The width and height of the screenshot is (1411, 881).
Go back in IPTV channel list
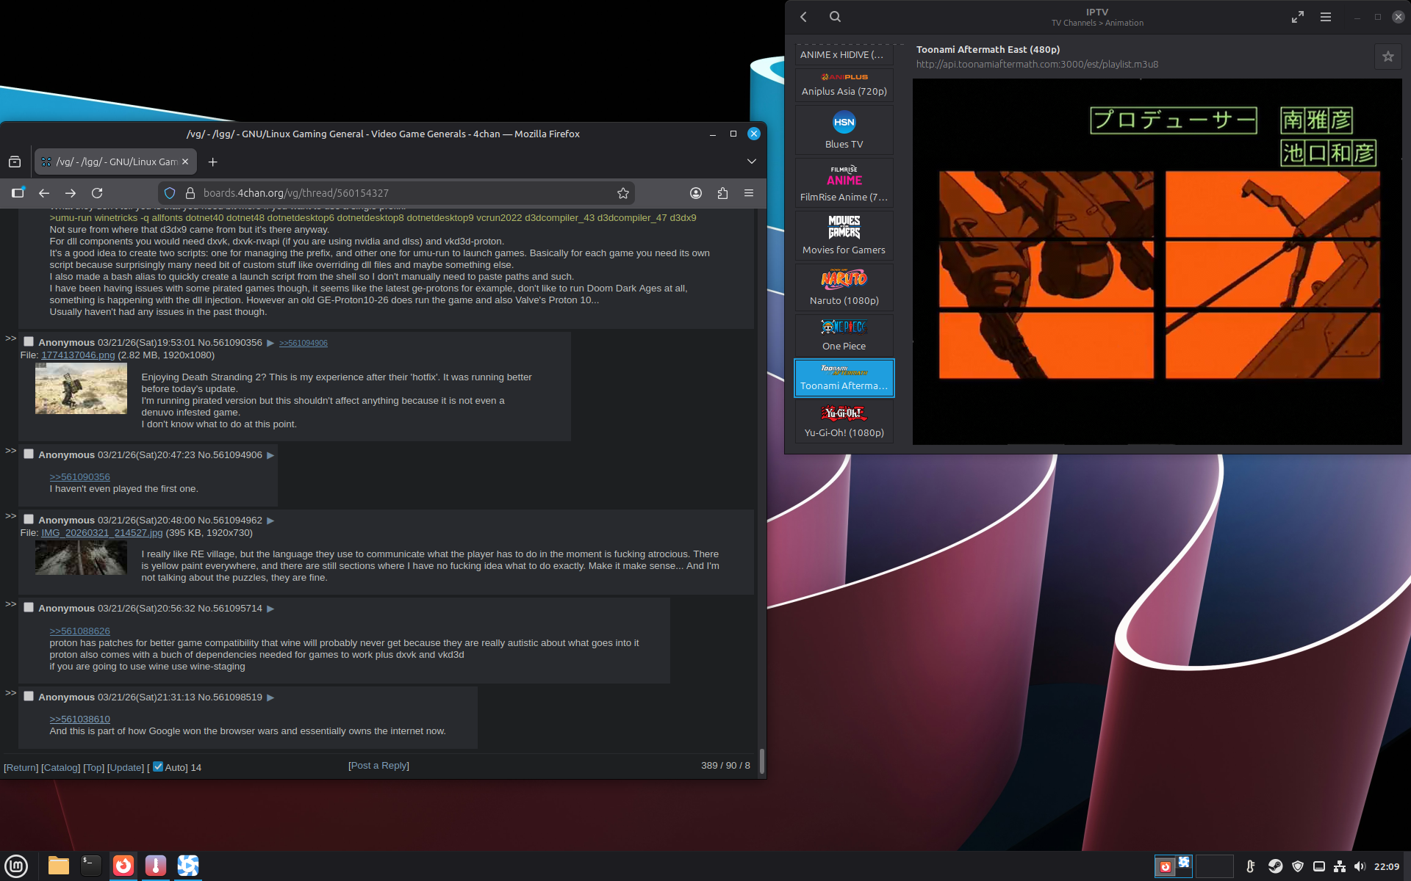click(x=803, y=17)
